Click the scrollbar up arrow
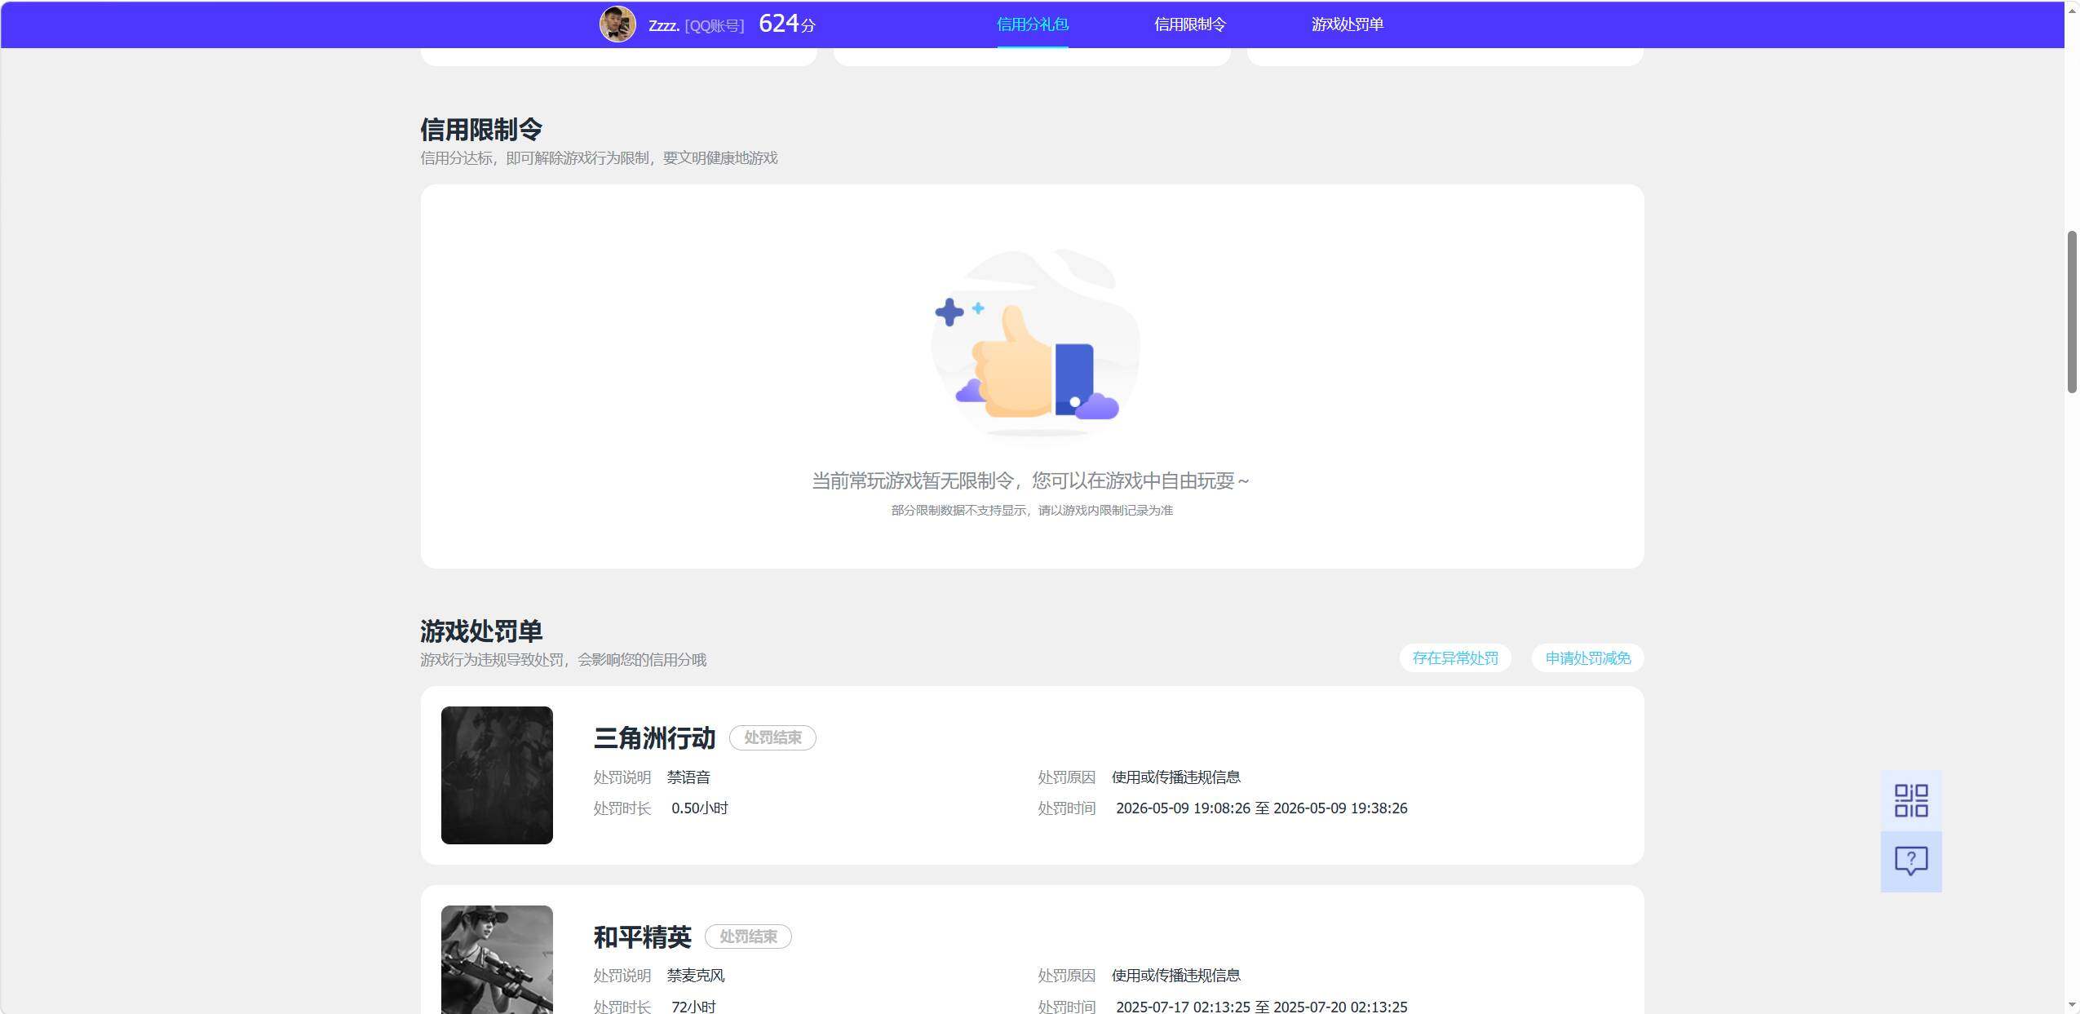2080x1014 pixels. [x=2072, y=10]
